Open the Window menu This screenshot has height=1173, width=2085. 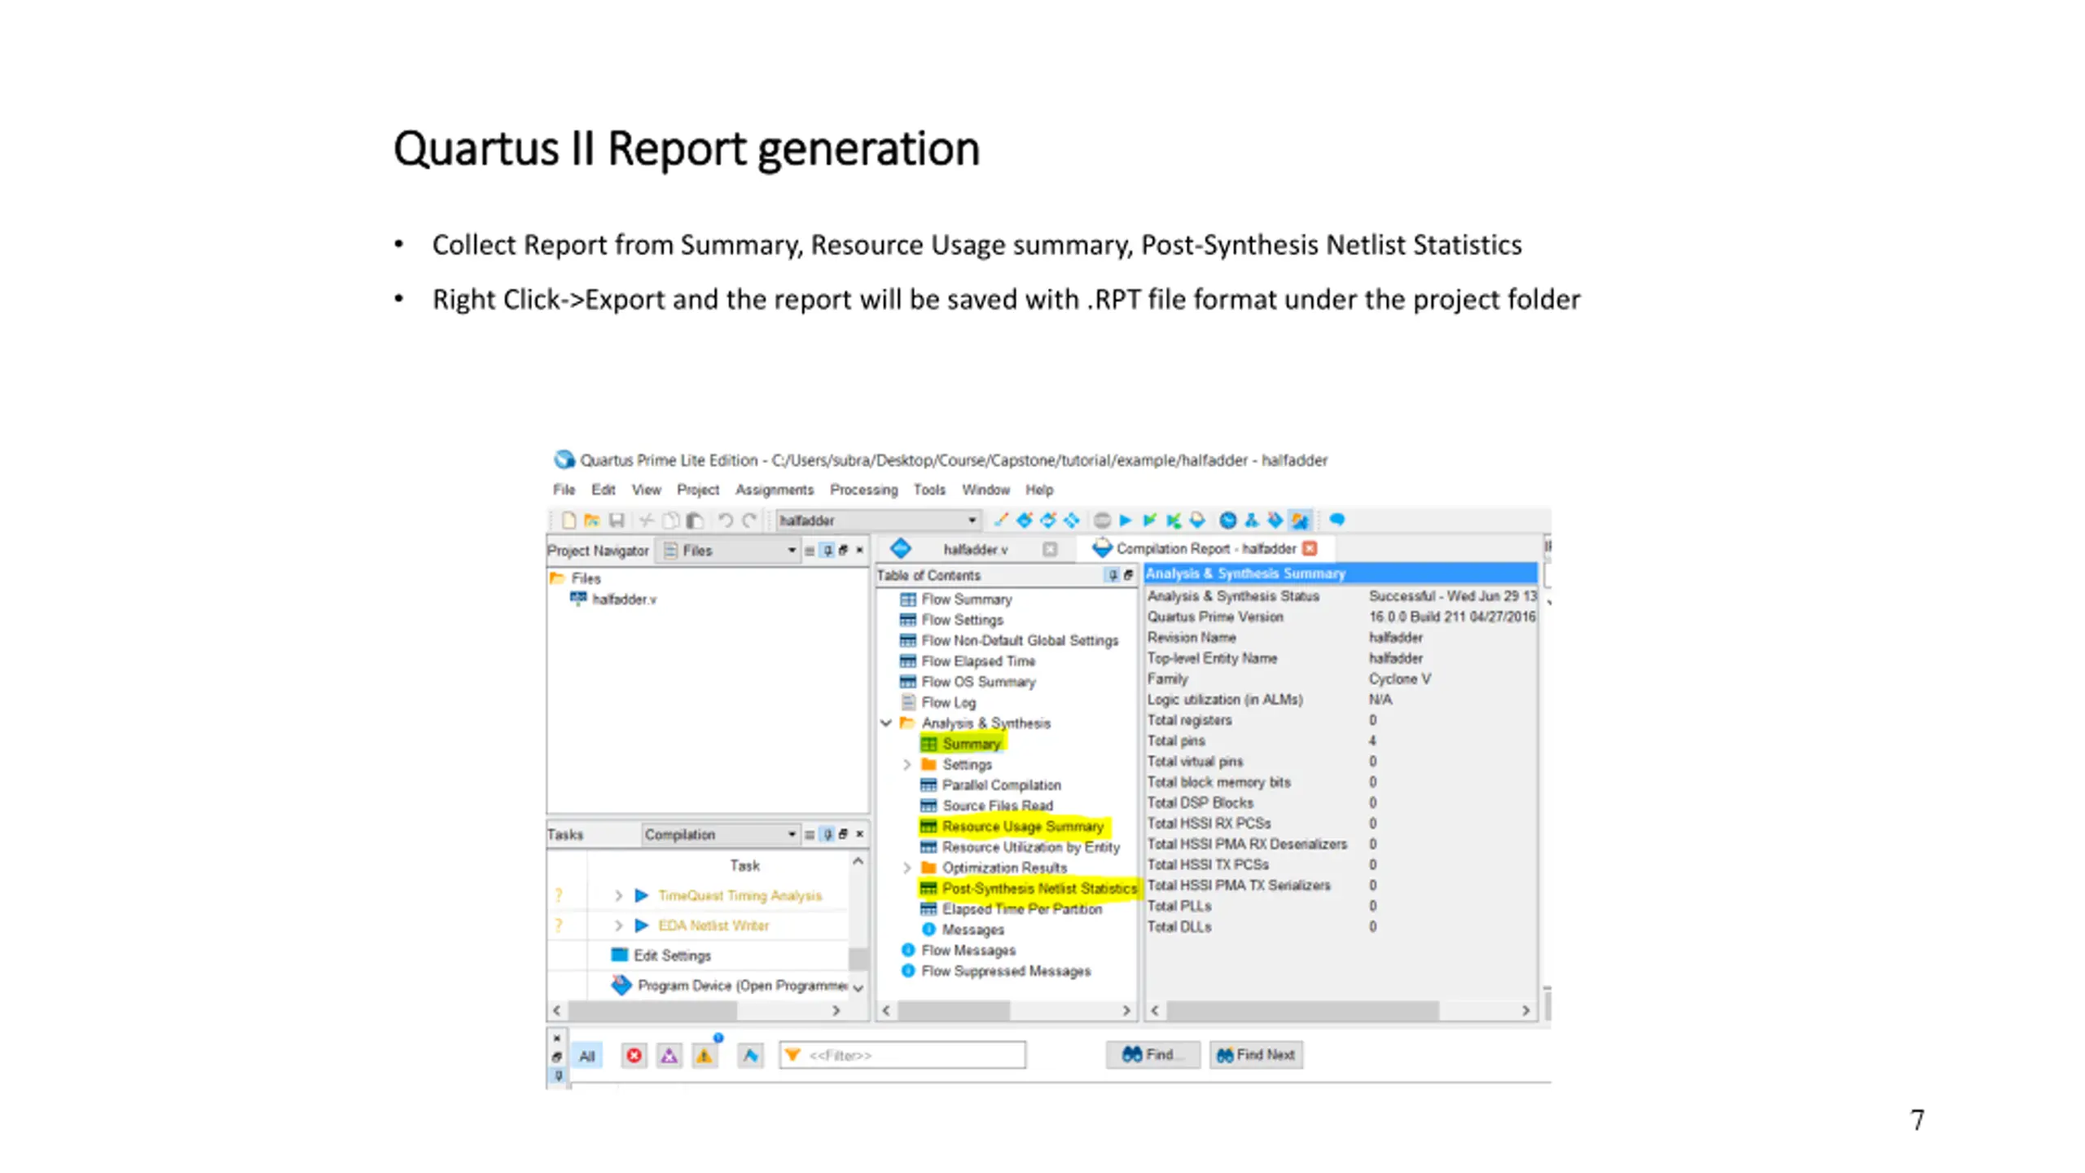[985, 490]
